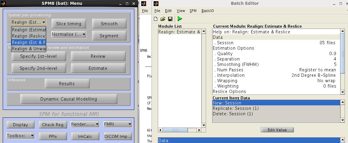Click the Smooth button
Viewport: 348px width, 143px height.
coord(109,24)
